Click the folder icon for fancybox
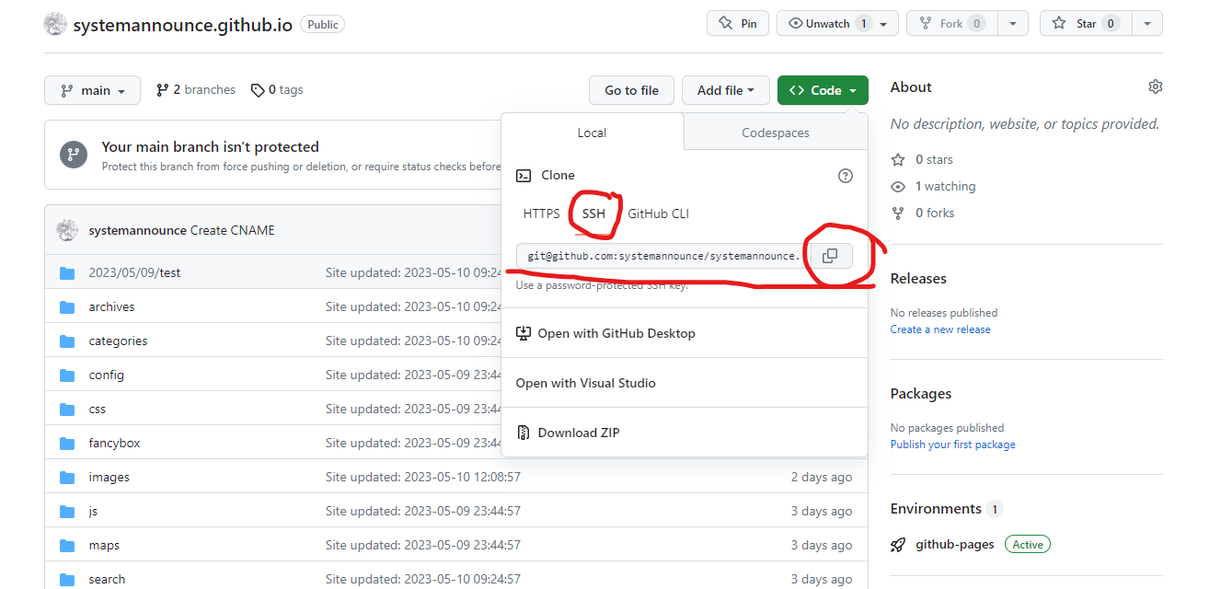The height and width of the screenshot is (589, 1232). [67, 443]
